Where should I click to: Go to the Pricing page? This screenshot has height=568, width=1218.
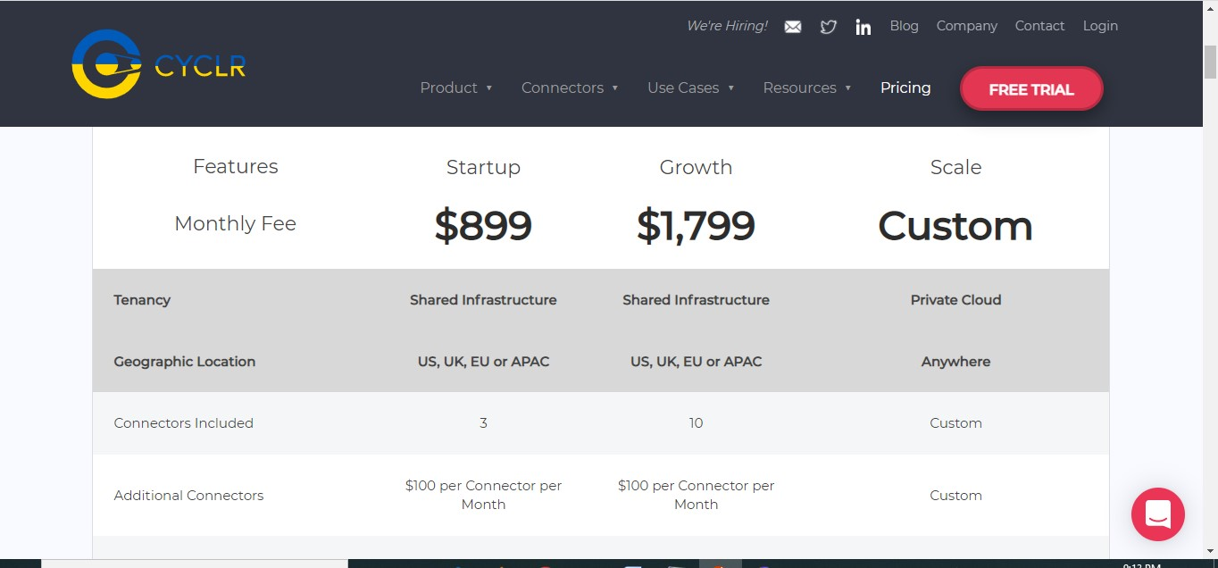[905, 88]
